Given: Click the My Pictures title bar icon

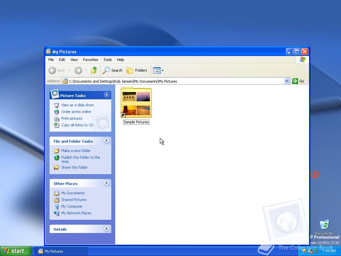Looking at the screenshot, I should 49,51.
